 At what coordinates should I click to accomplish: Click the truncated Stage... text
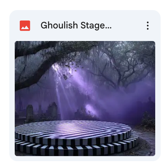[96, 26]
